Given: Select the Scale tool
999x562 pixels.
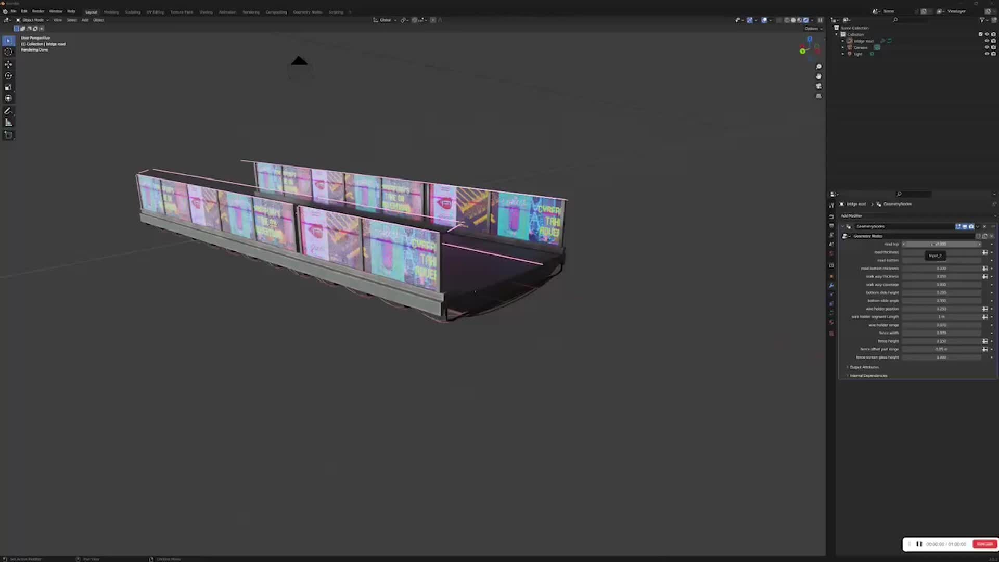Looking at the screenshot, I should pyautogui.click(x=8, y=87).
